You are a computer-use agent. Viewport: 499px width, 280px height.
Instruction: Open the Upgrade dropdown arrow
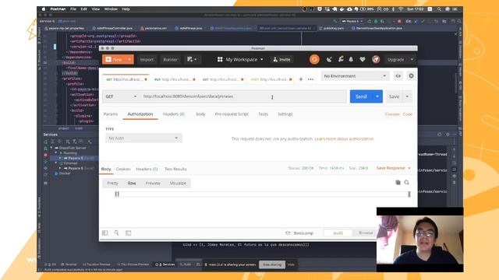(412, 59)
